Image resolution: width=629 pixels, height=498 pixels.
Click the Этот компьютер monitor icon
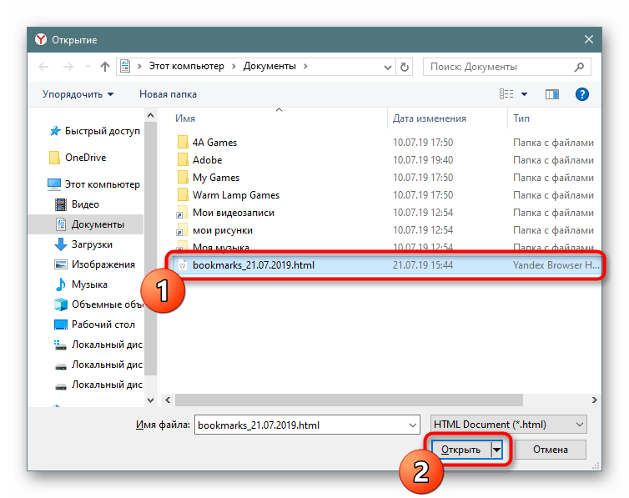[x=54, y=184]
